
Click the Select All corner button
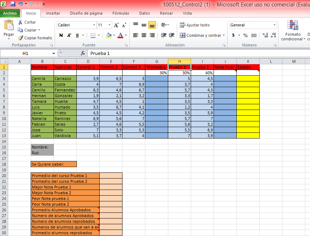[x=4, y=61]
